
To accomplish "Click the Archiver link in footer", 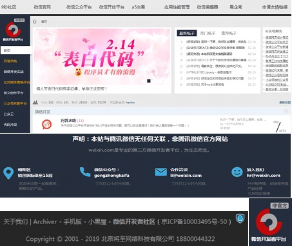I will [45, 221].
